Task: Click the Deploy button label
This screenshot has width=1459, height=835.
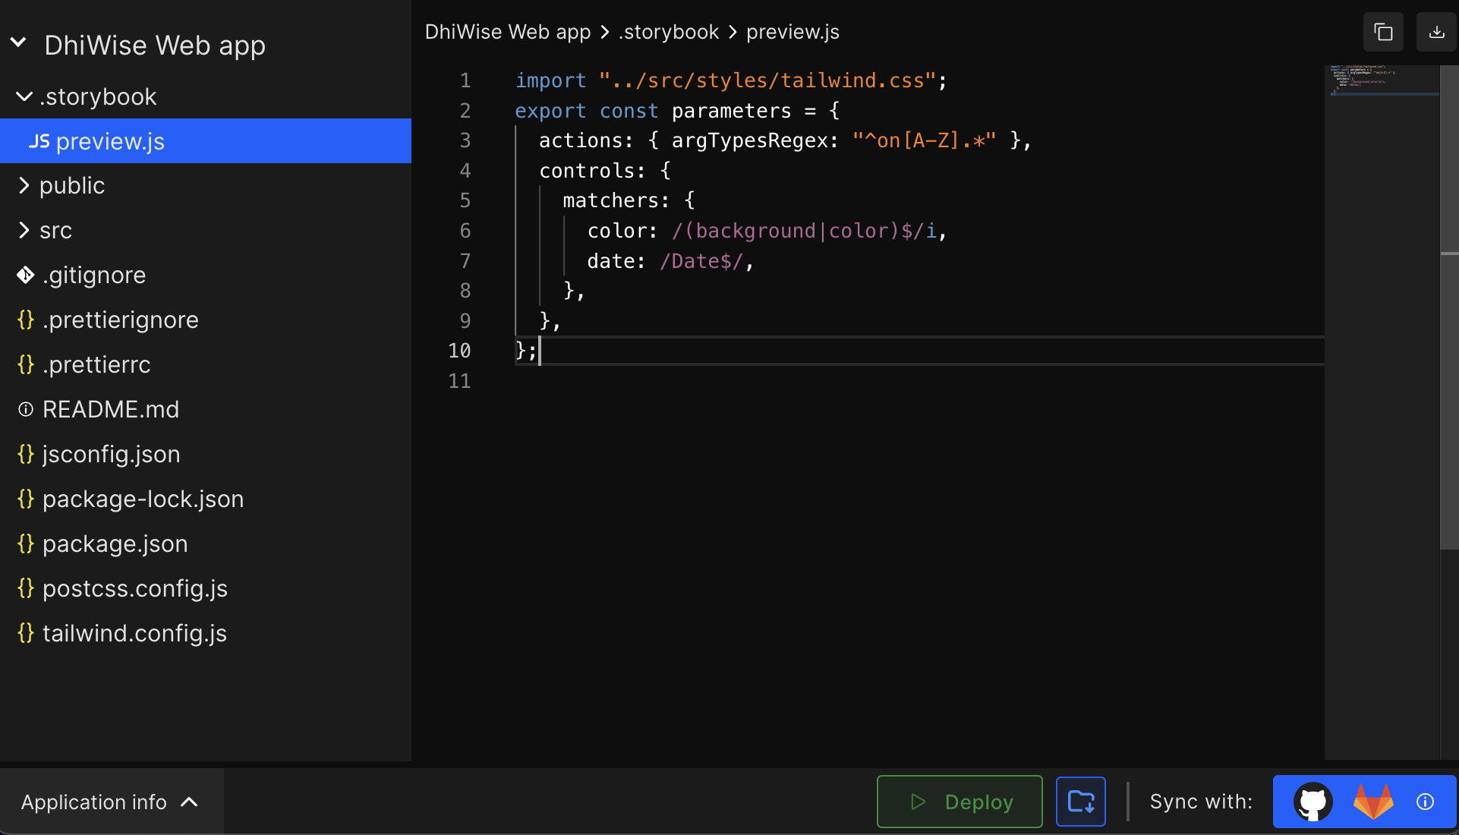Action: tap(978, 802)
